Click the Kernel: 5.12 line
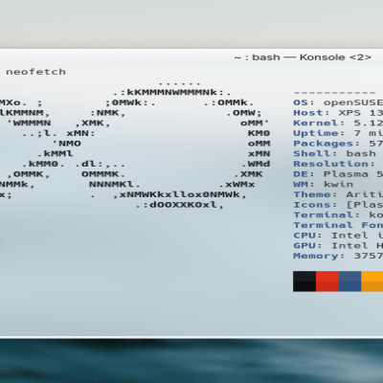Image resolution: width=383 pixels, height=383 pixels. 338,124
